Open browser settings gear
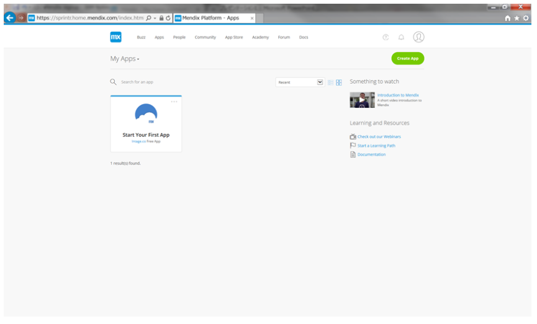This screenshot has height=324, width=537. pos(526,18)
